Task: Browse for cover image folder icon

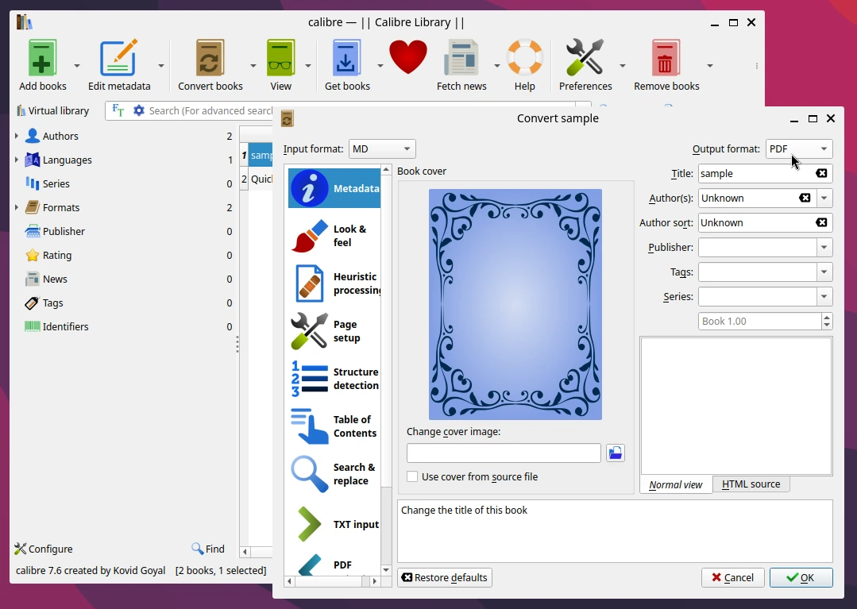Action: [615, 453]
